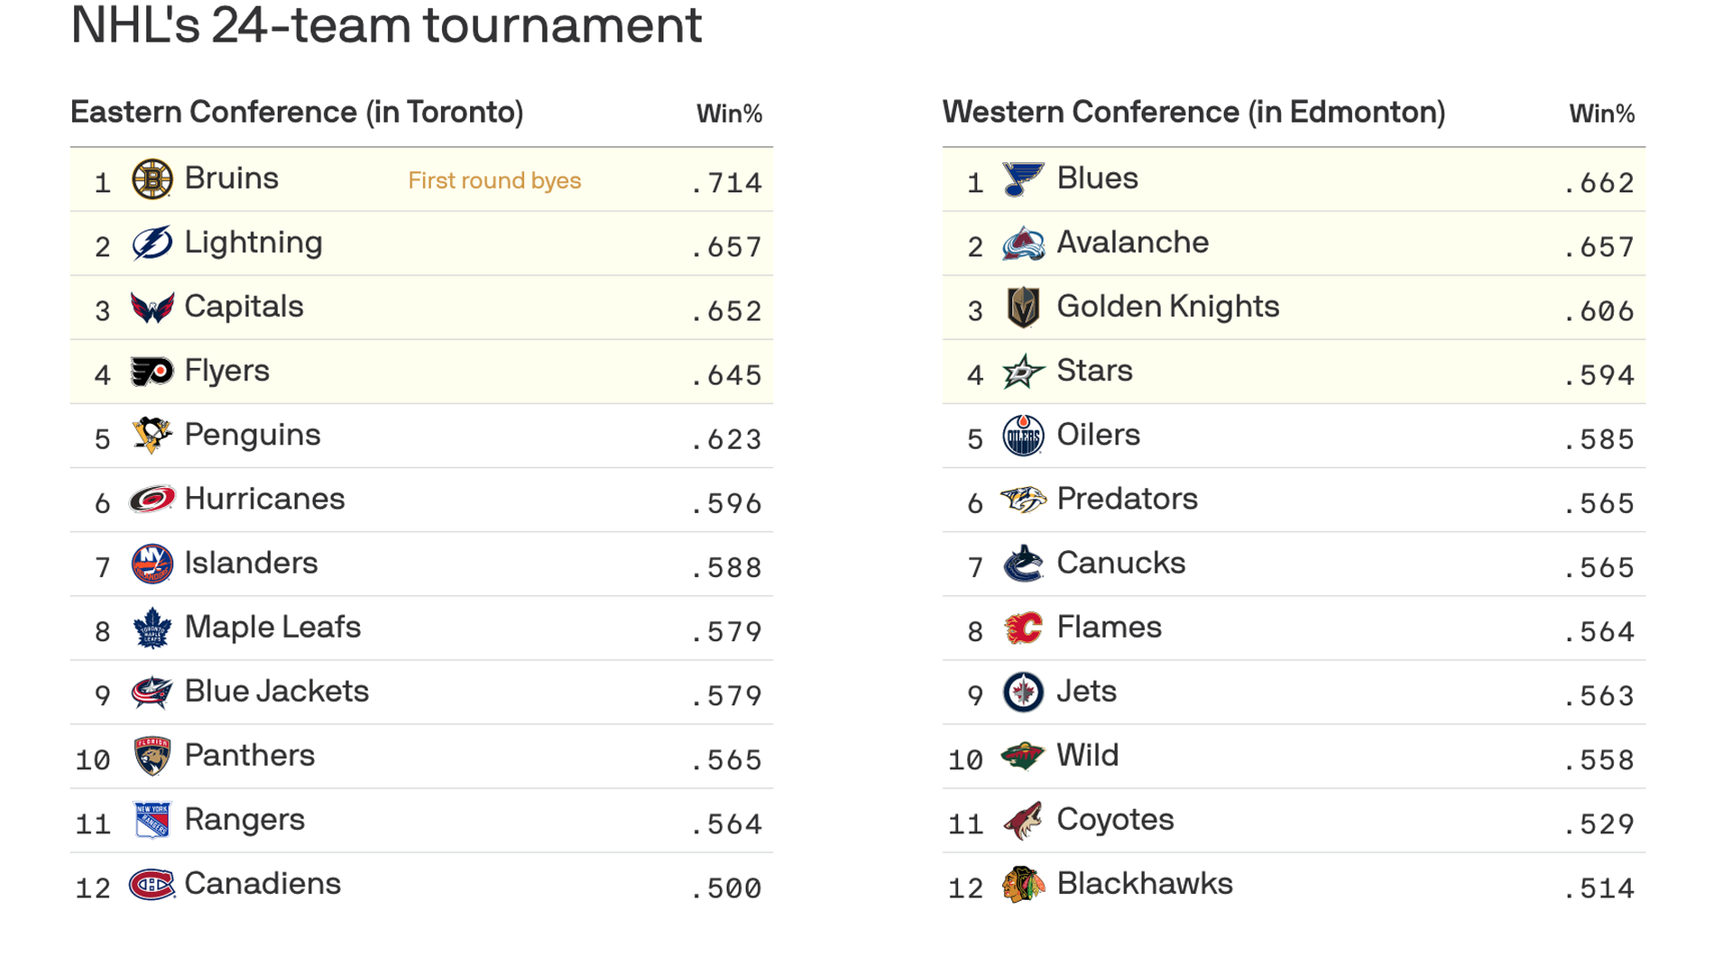Click the Canadiens team logo
The image size is (1732, 974).
coord(152,885)
